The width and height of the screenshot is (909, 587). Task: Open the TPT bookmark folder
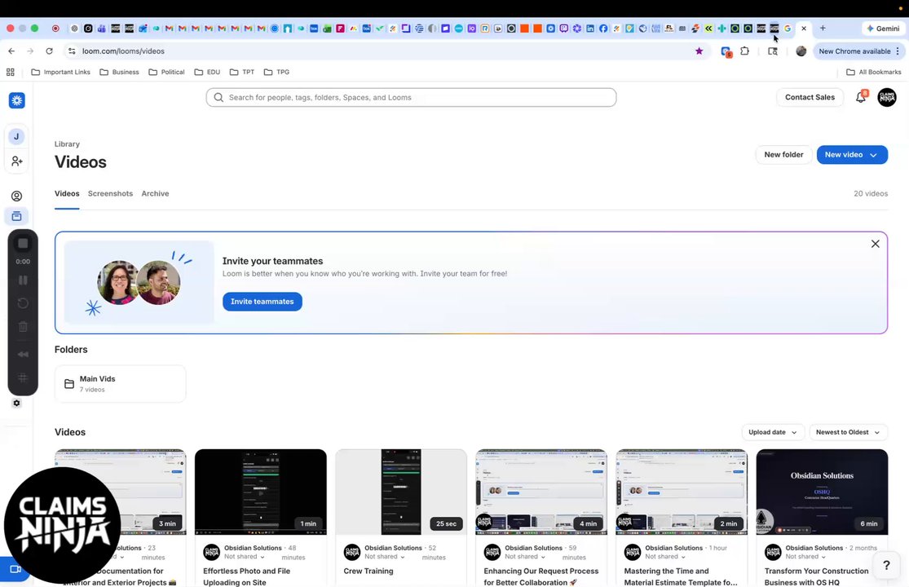(242, 72)
